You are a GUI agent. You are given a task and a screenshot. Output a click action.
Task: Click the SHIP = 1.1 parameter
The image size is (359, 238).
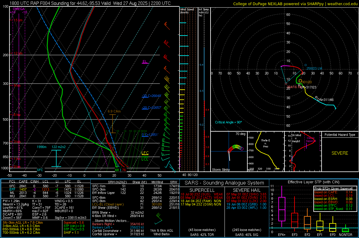point(71,233)
